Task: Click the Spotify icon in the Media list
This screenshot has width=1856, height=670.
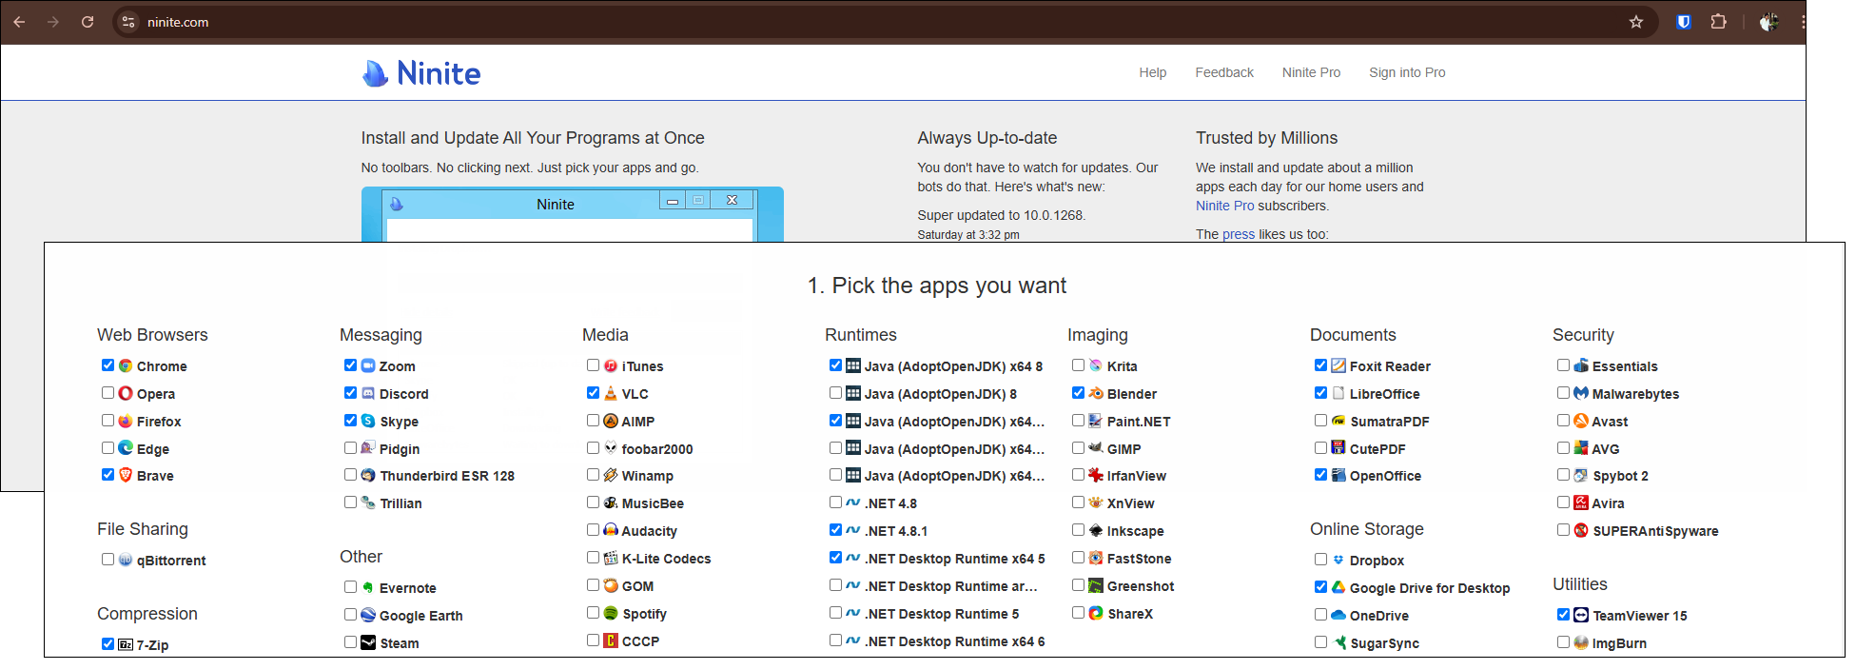Action: (611, 613)
